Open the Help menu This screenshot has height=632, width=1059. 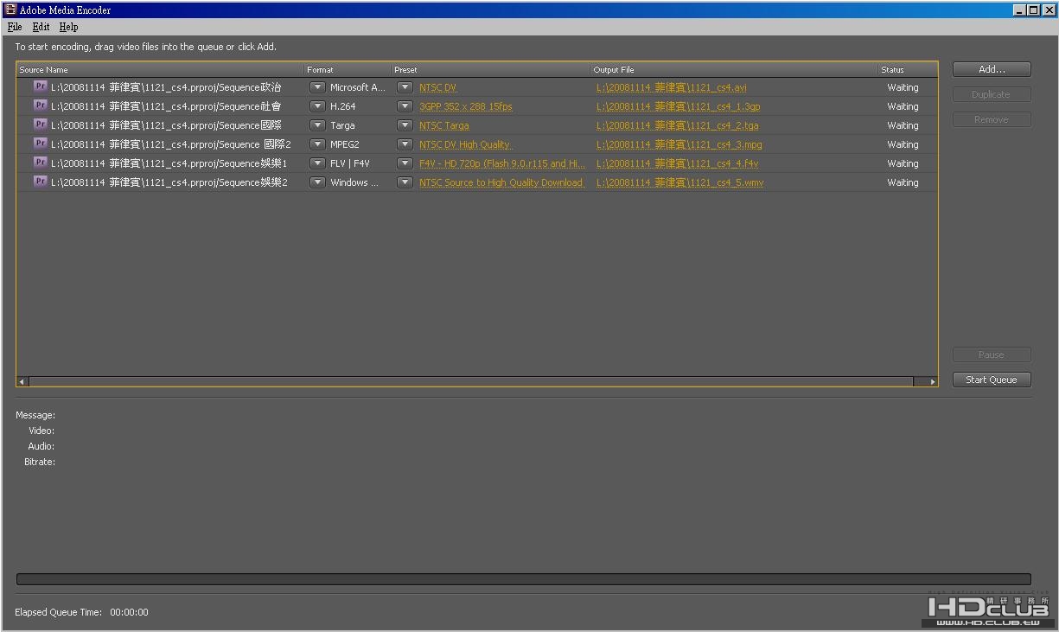68,27
